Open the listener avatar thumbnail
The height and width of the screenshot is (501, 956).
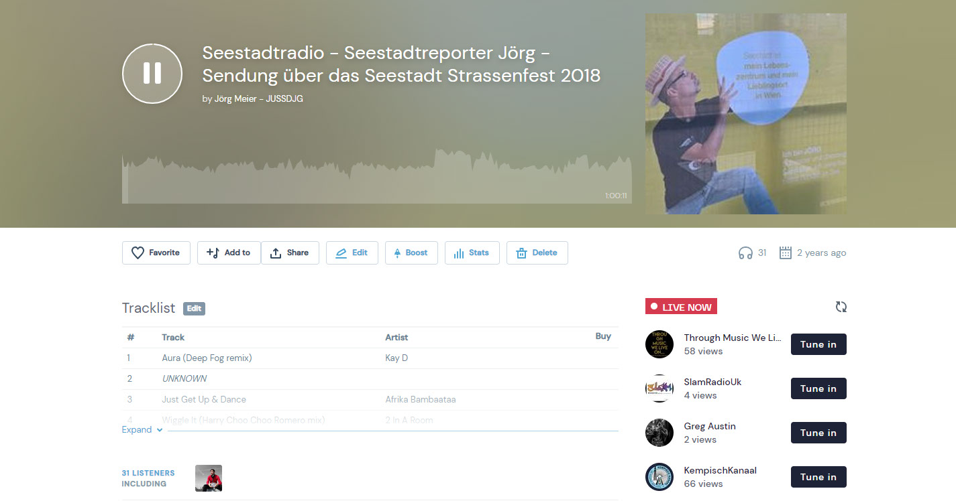(209, 478)
